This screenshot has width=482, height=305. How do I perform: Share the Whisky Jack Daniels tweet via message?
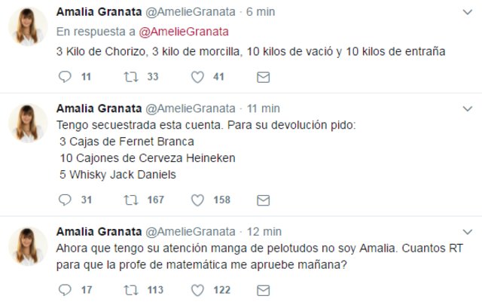[263, 200]
